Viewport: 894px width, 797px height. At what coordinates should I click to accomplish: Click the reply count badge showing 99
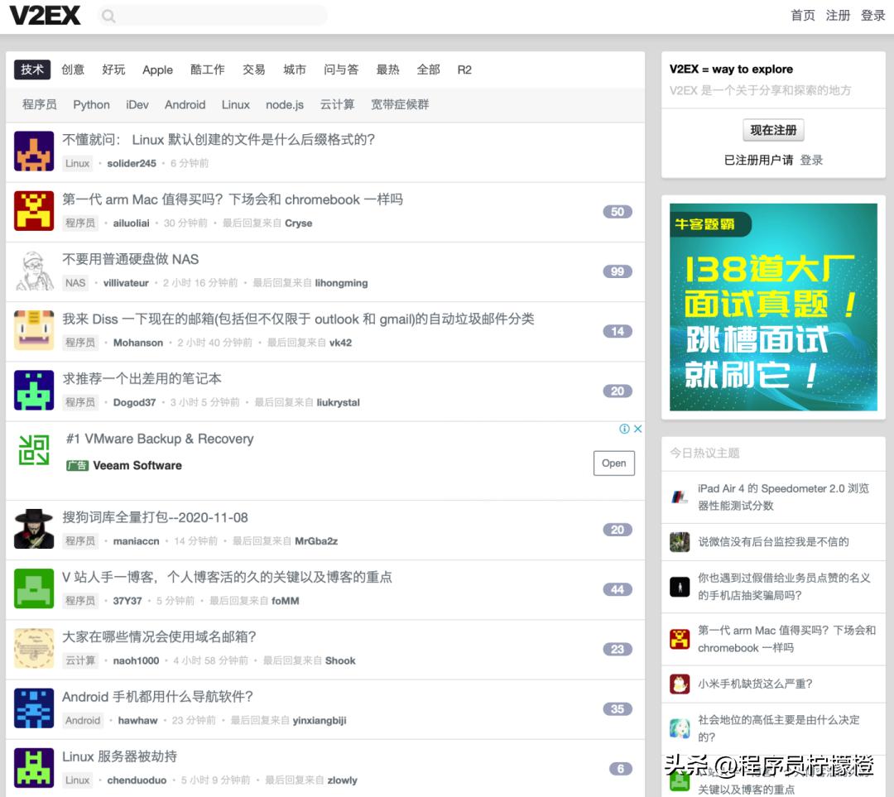pyautogui.click(x=617, y=271)
